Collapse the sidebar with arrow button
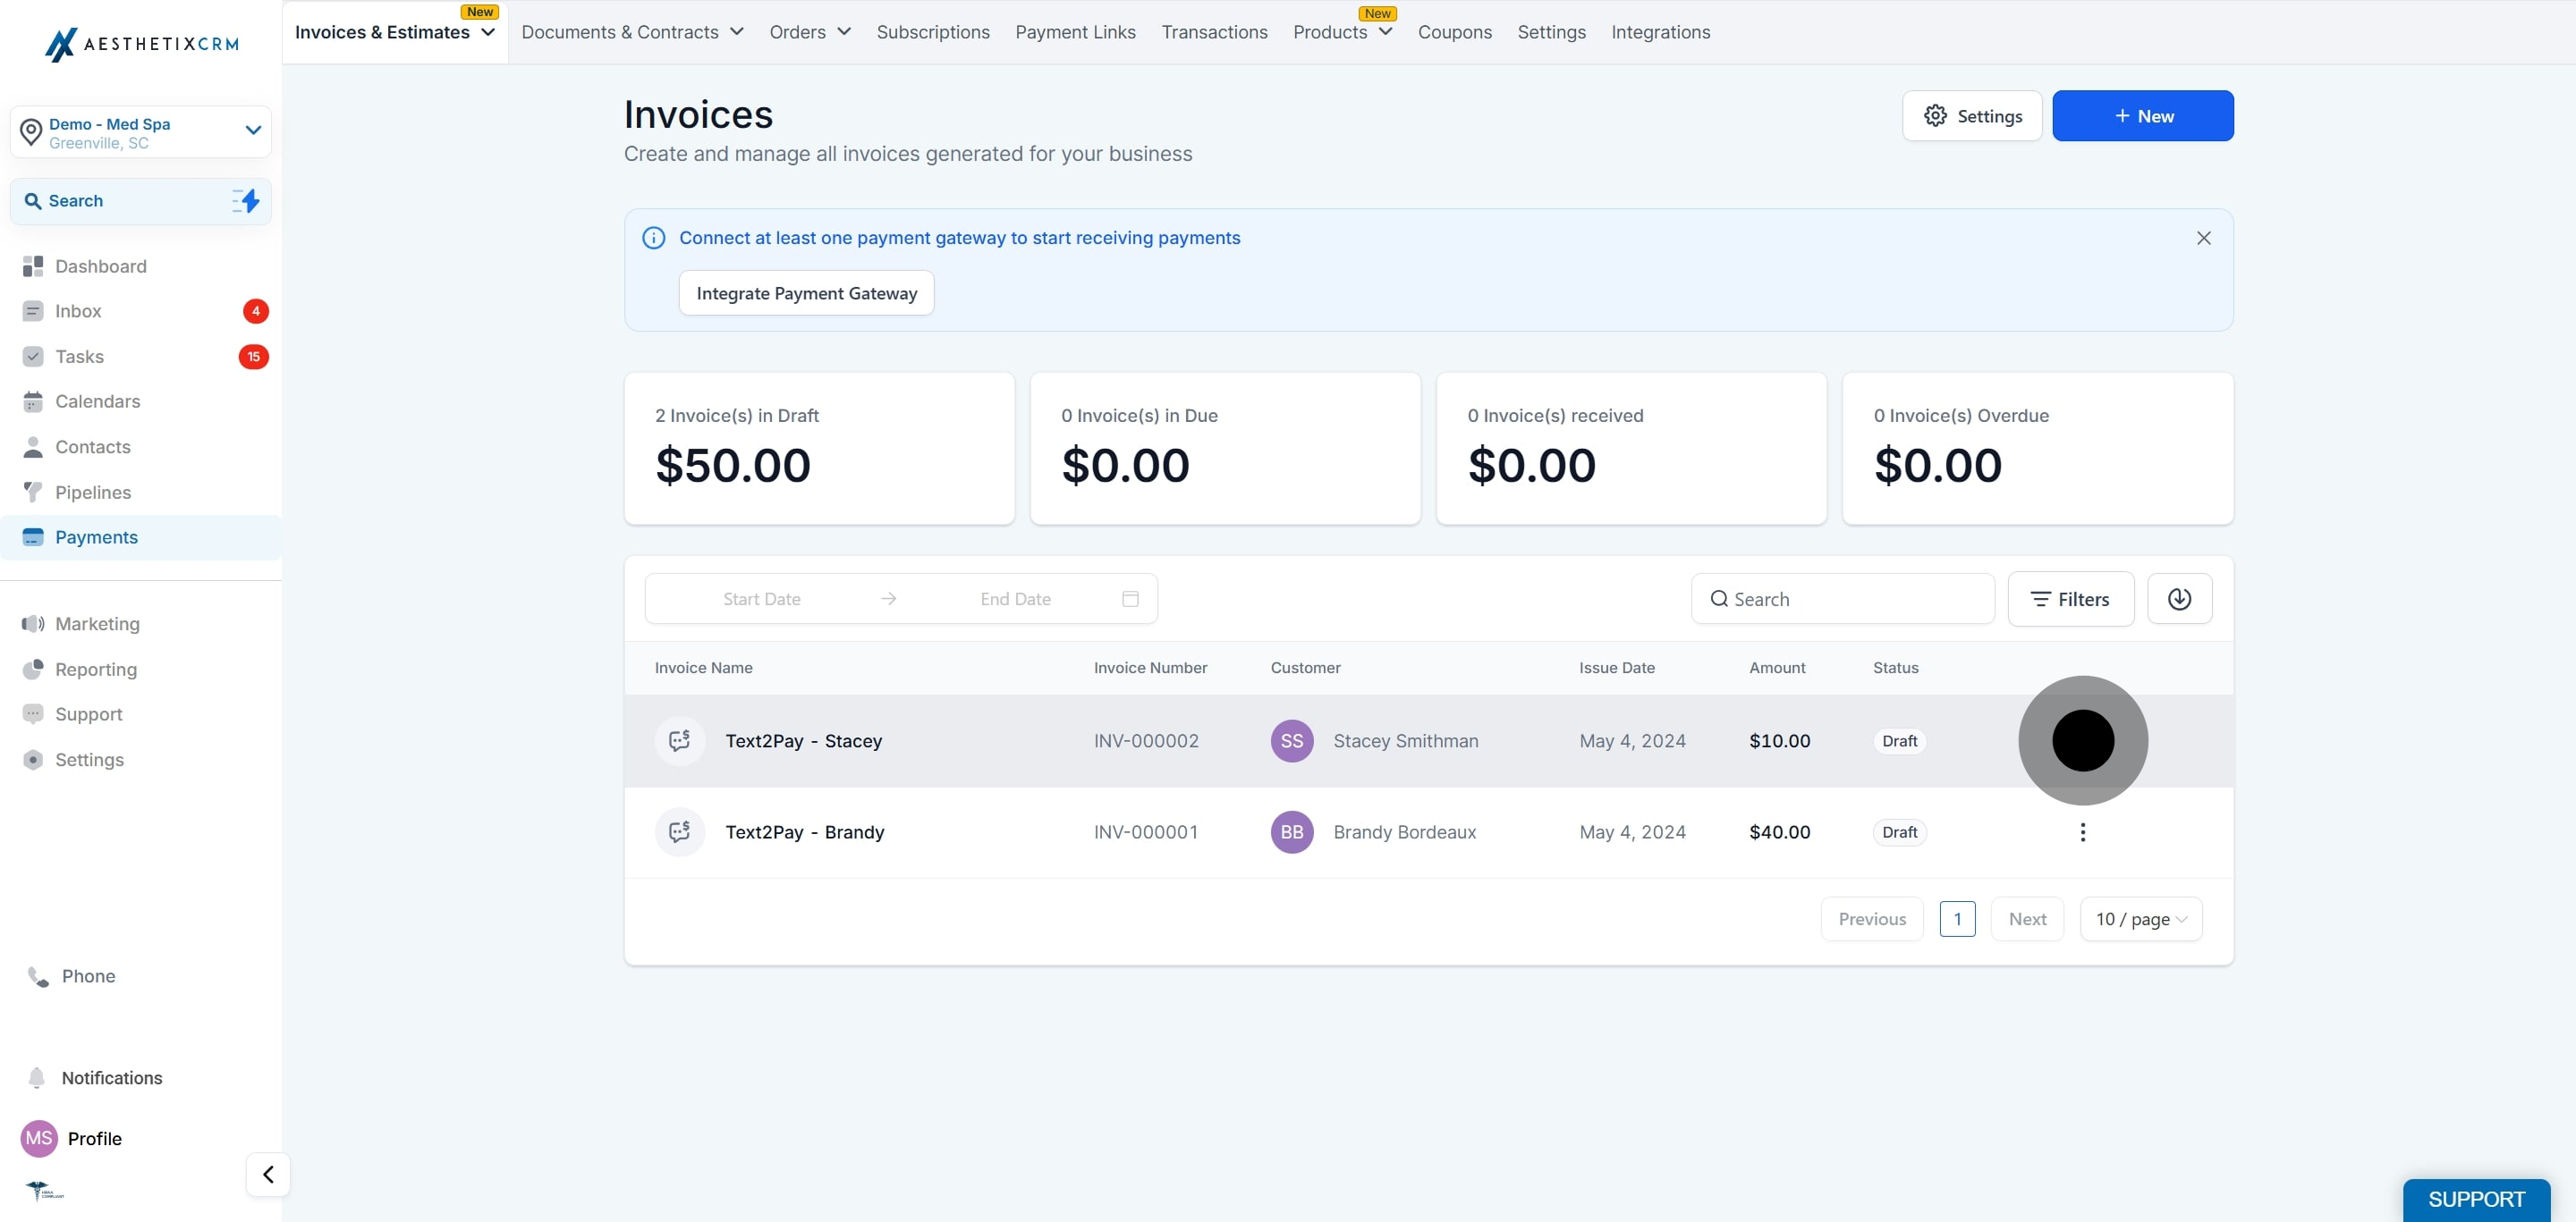Screen dimensions: 2576x1222 (268, 1174)
